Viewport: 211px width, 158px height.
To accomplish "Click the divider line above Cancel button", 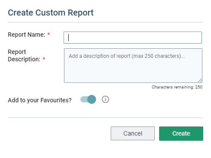I will click(x=105, y=117).
